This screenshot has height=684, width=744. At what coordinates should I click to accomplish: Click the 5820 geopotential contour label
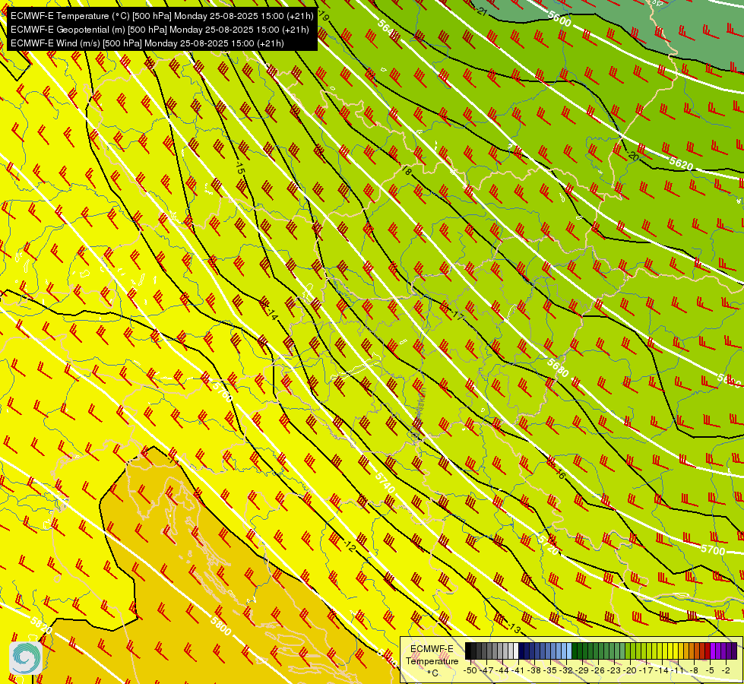[x=41, y=625]
